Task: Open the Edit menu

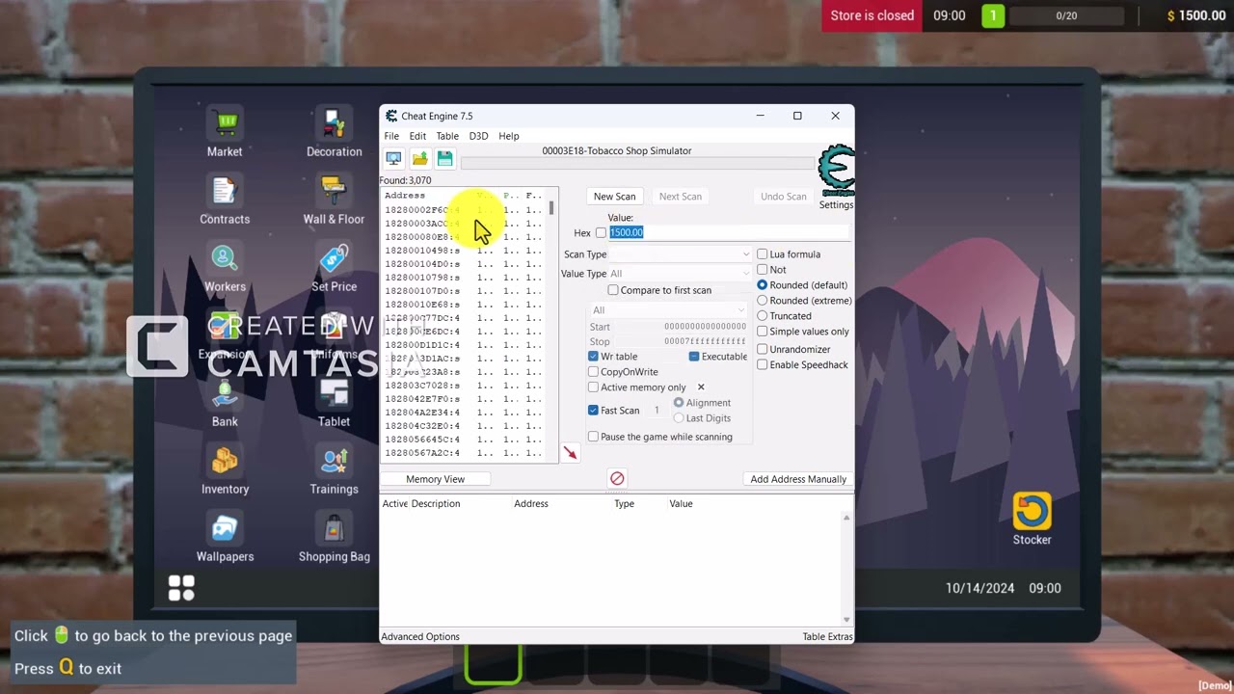Action: click(x=417, y=136)
